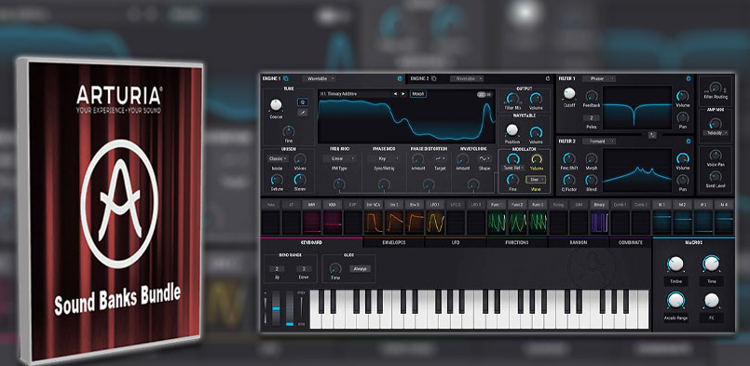Click the Filter 2 Freq Shift knob
Image resolution: width=750 pixels, height=366 pixels.
(569, 158)
